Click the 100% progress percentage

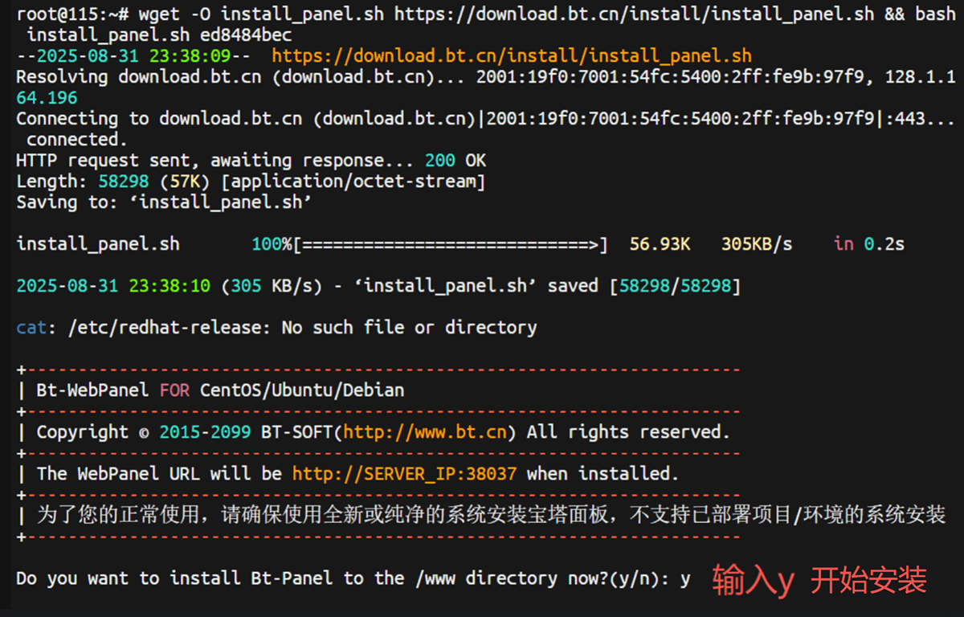pos(272,244)
